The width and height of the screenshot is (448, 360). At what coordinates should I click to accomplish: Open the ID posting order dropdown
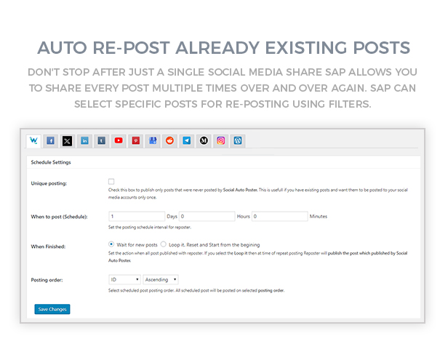[124, 279]
